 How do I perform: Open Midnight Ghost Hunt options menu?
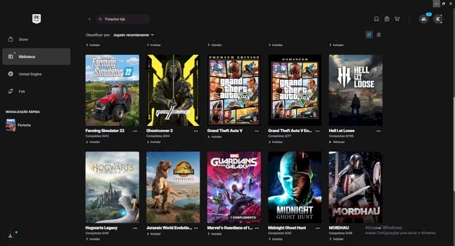(x=318, y=228)
